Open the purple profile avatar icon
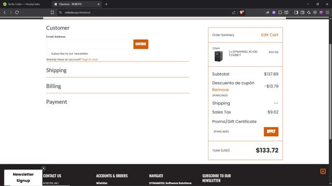Viewport: 332px width, 186px height. click(x=321, y=12)
